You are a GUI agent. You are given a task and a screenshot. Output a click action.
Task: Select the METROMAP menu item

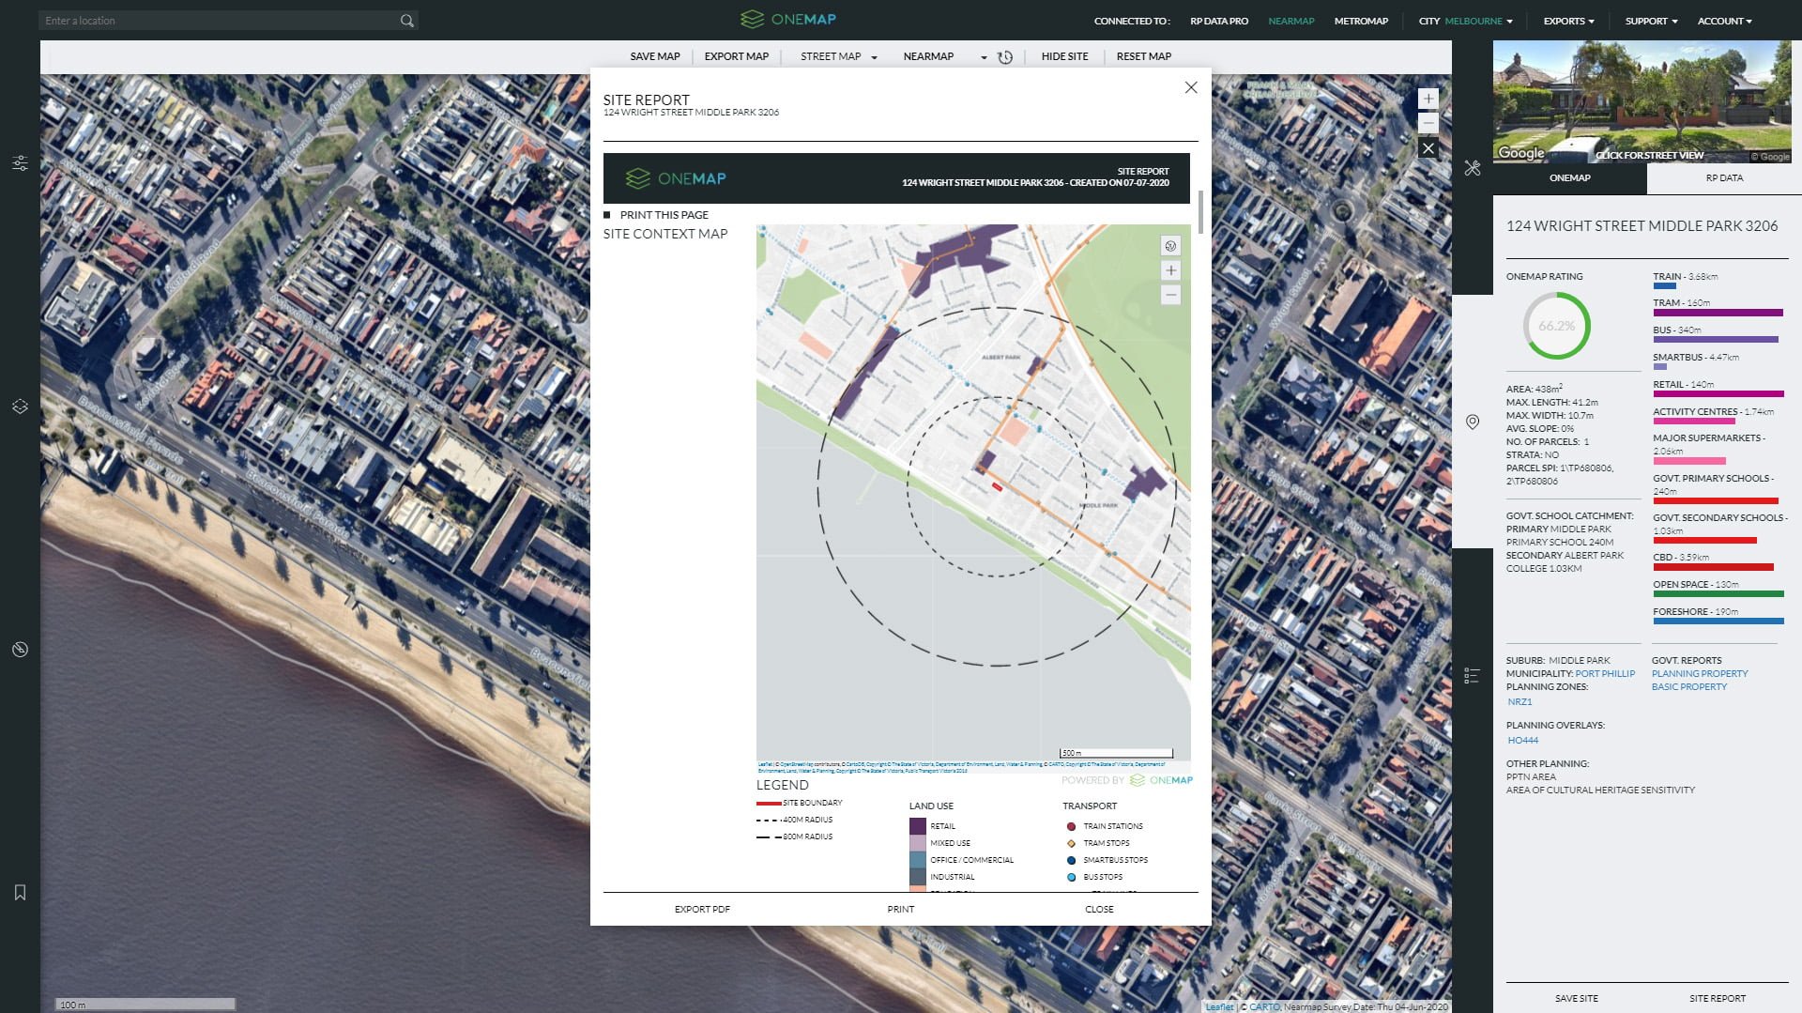(1361, 20)
